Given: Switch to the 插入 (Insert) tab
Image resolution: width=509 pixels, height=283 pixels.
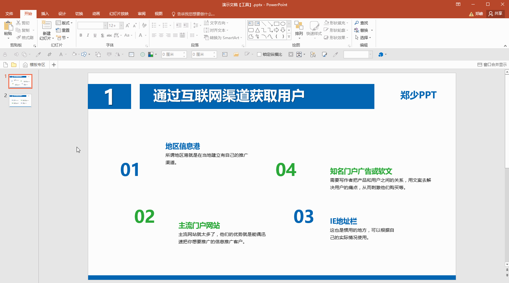Looking at the screenshot, I should click(45, 14).
